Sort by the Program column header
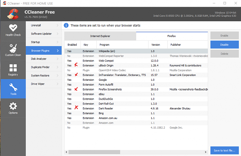The height and width of the screenshot is (156, 241). (x=122, y=45)
